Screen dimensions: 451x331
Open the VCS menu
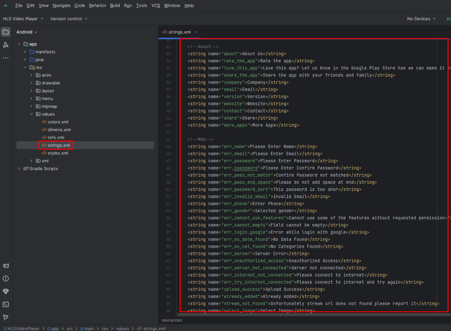pos(156,6)
